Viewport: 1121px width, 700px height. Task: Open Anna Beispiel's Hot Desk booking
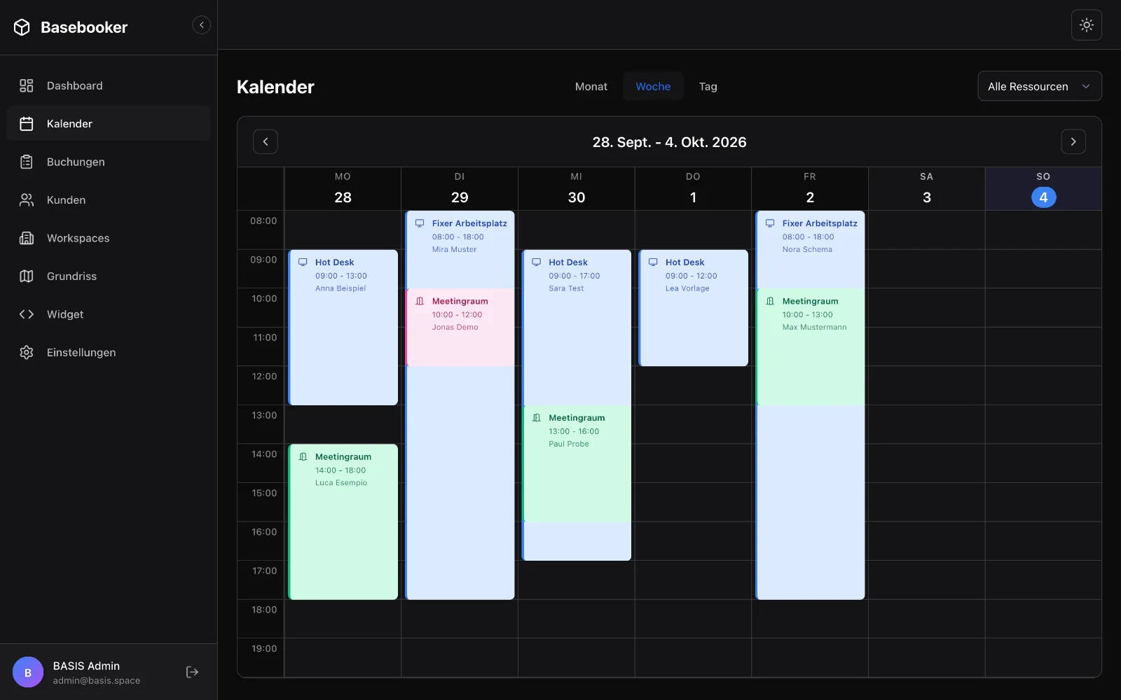coord(343,328)
